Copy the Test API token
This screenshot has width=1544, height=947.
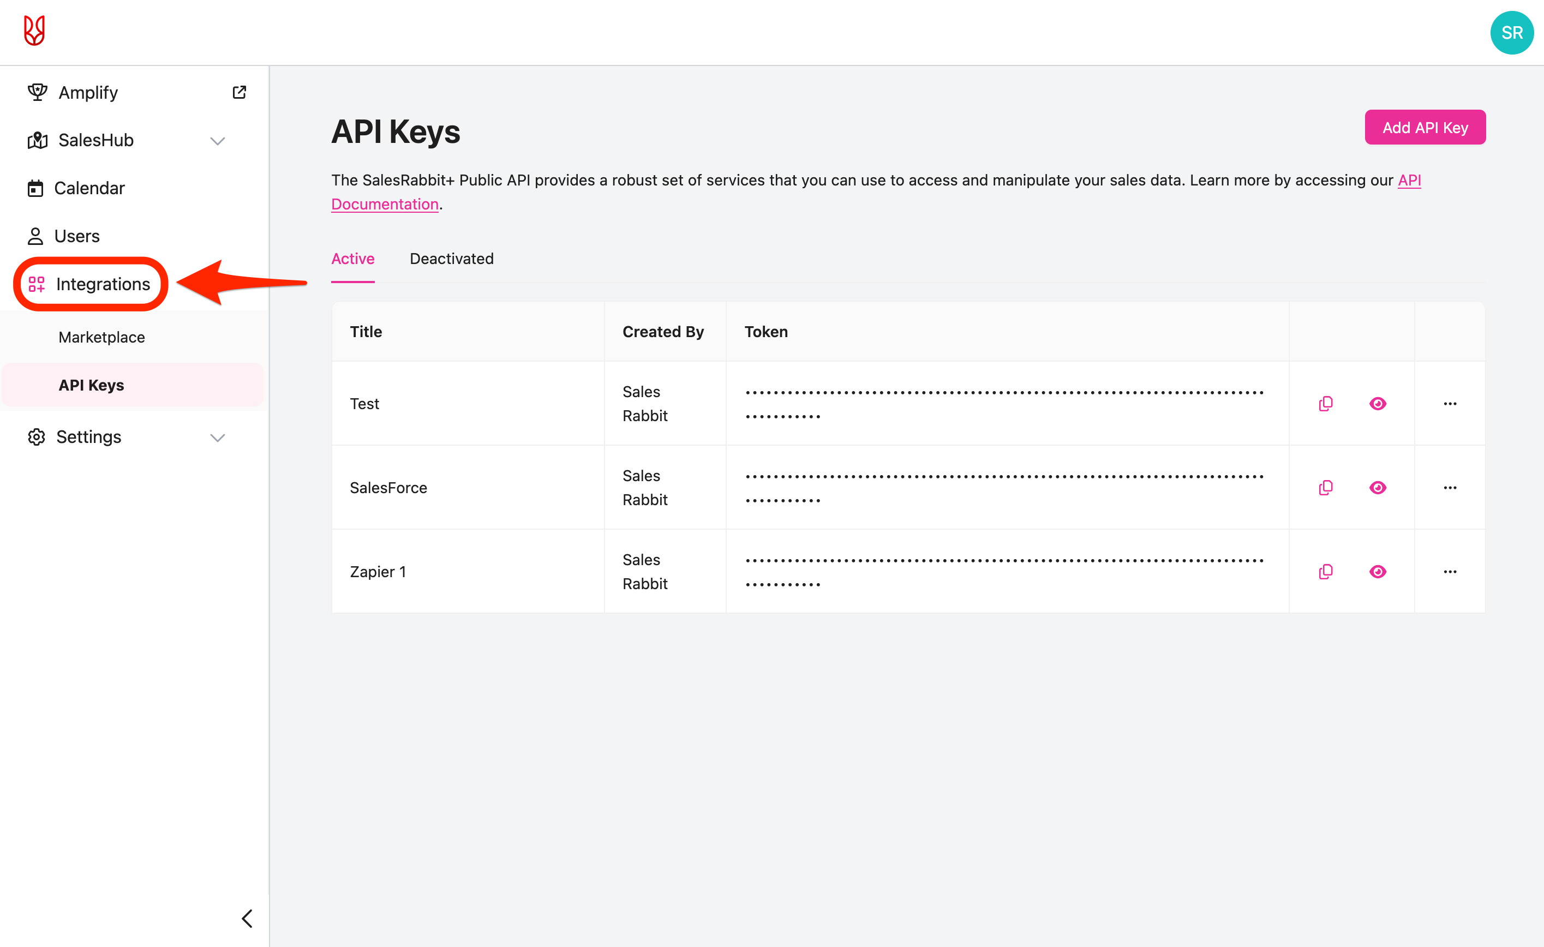[1325, 404]
